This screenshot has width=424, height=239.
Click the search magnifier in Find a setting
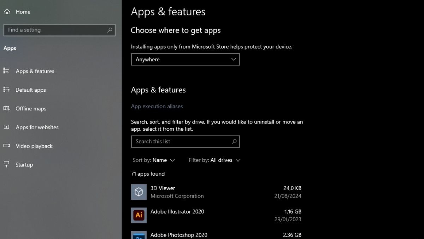(110, 30)
